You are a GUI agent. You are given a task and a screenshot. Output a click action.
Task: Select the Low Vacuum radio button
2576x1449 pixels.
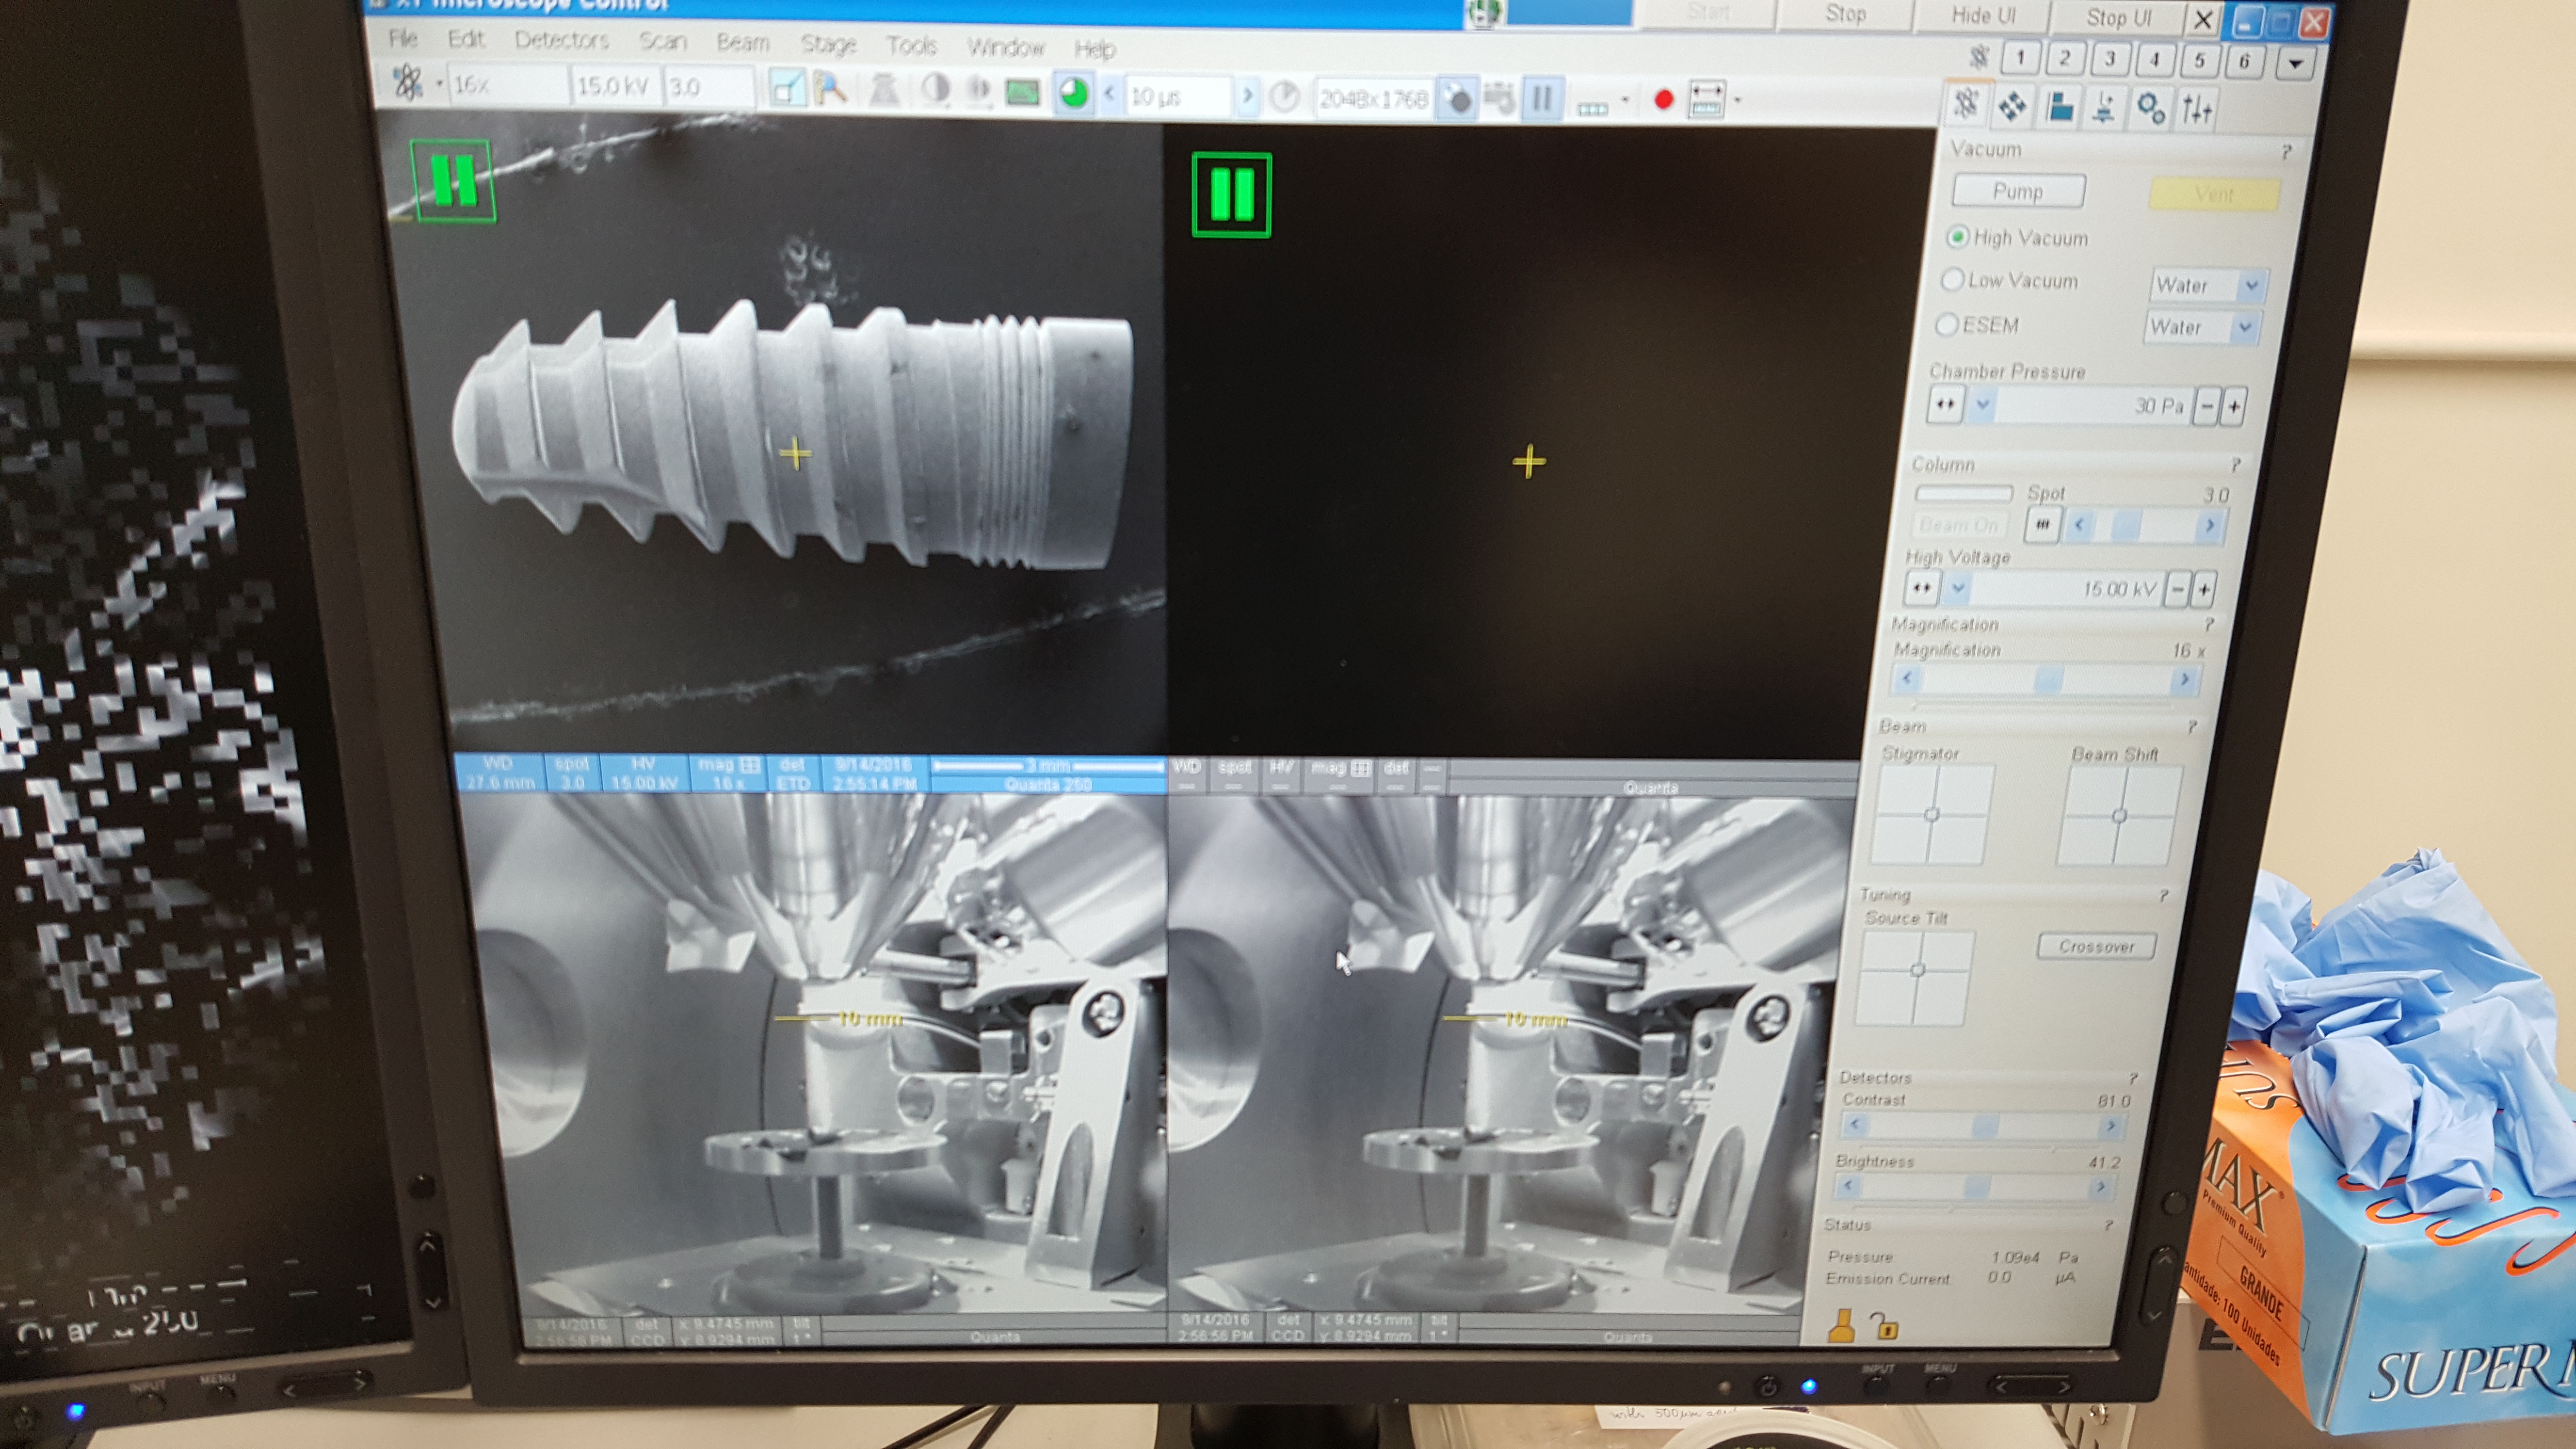1952,280
